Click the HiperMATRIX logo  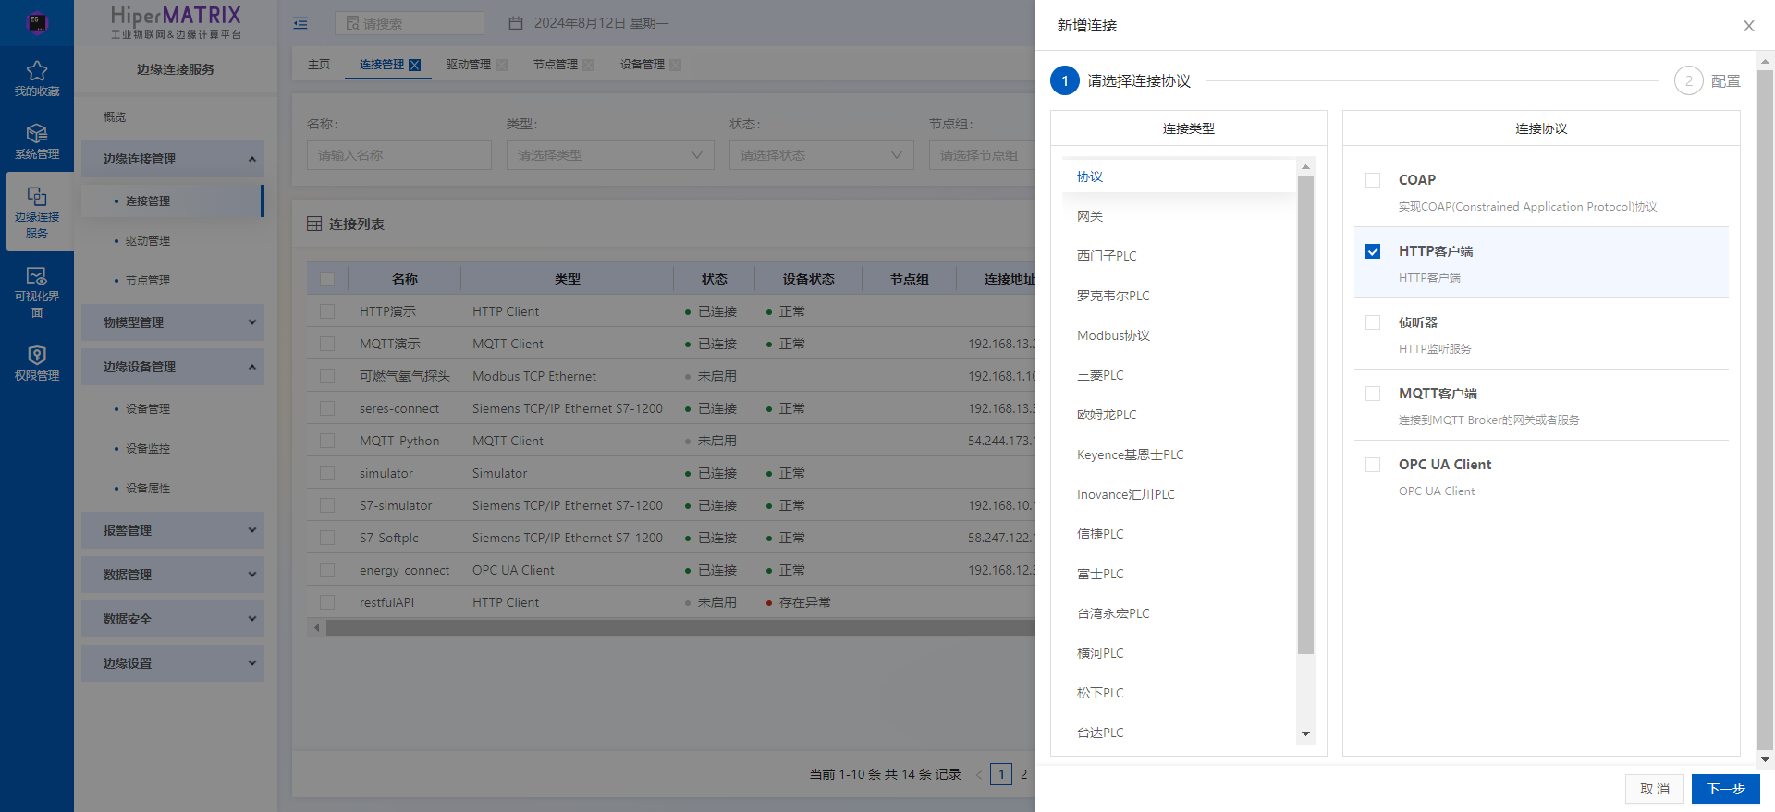(x=176, y=22)
